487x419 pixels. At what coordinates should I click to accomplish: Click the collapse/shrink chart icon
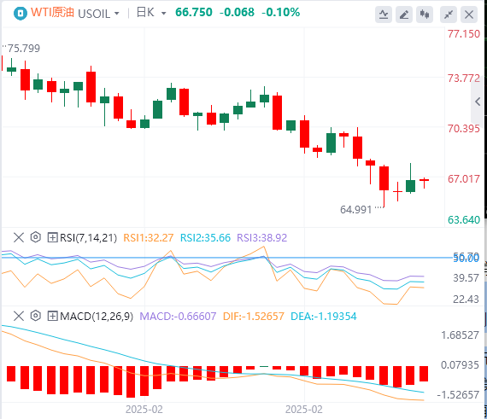click(449, 15)
